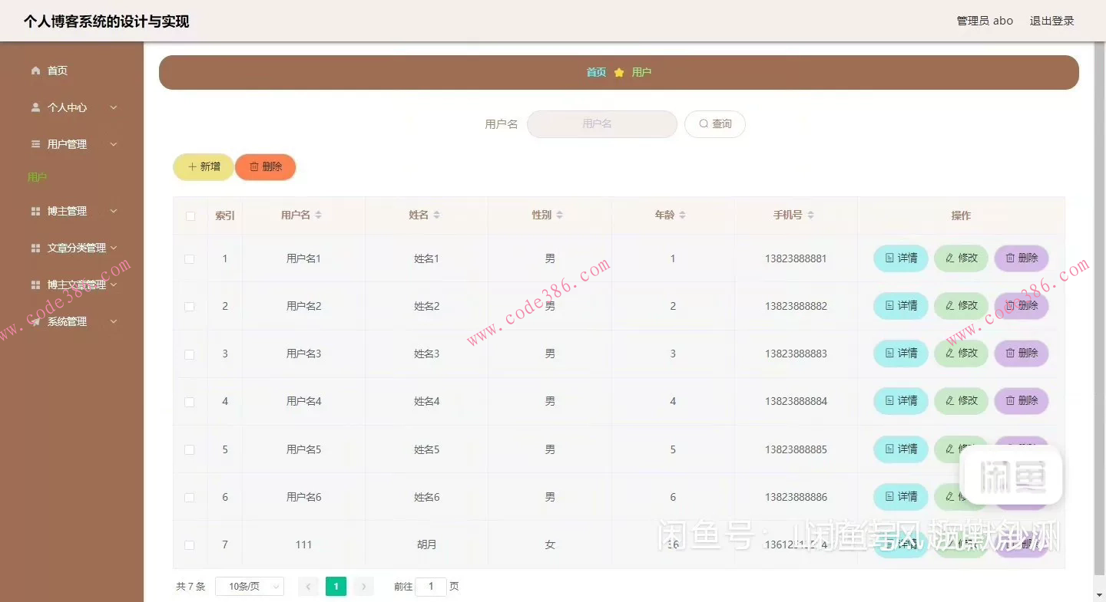Click the trash icon on the red 删除 button
The width and height of the screenshot is (1106, 602).
click(254, 166)
